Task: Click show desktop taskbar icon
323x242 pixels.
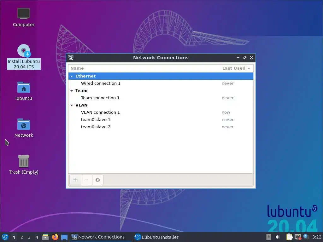Action: [x=64, y=237]
